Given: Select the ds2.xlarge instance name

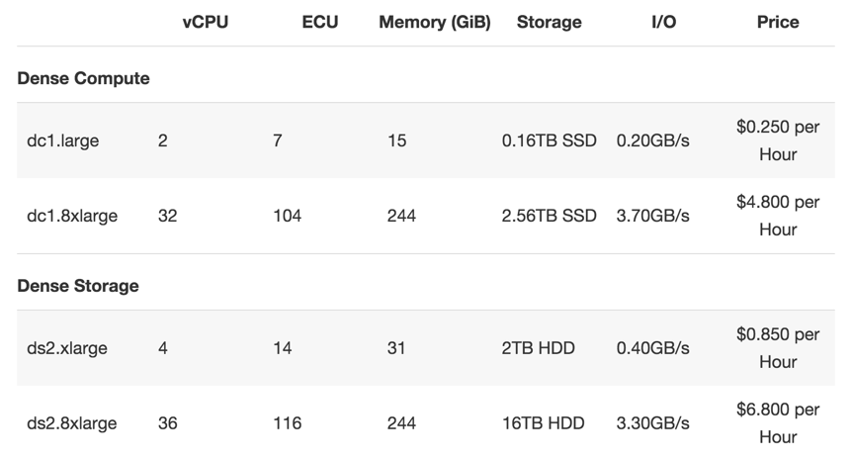Looking at the screenshot, I should pyautogui.click(x=67, y=348).
